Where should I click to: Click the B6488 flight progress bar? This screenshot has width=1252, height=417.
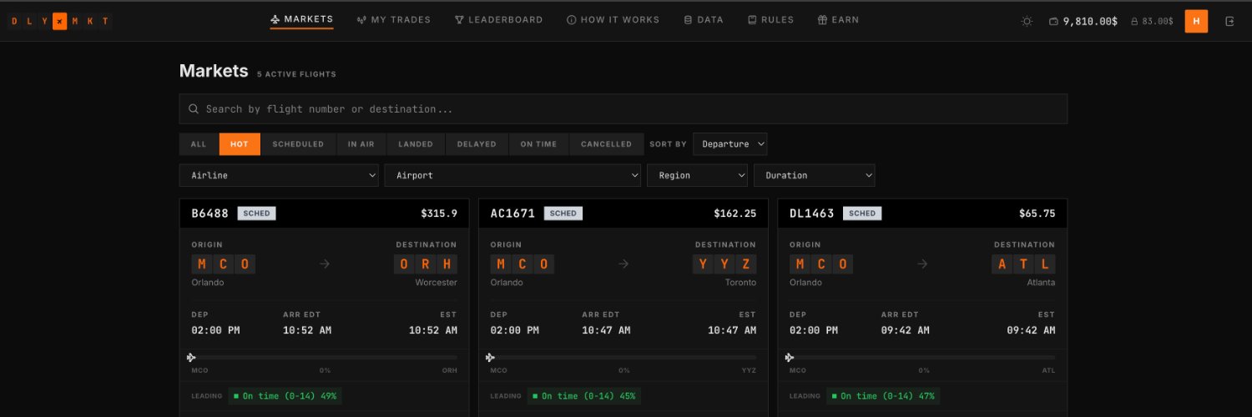(x=324, y=357)
